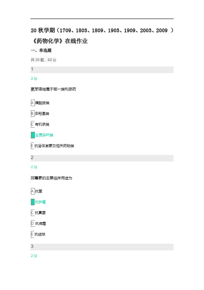Click question text 氨苯蝶啶属于哪一类利尿药
The width and height of the screenshot is (204, 290).
pos(53,89)
